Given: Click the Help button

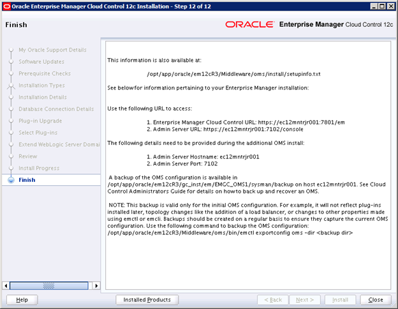Looking at the screenshot, I should point(22,300).
